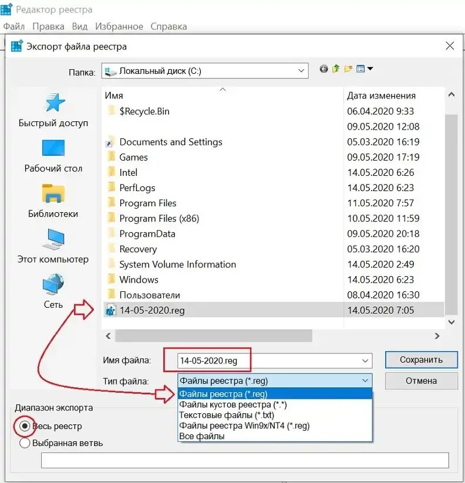Image resolution: width=465 pixels, height=483 pixels.
Task: Select Выбранная ветвь radio button
Action: click(25, 443)
